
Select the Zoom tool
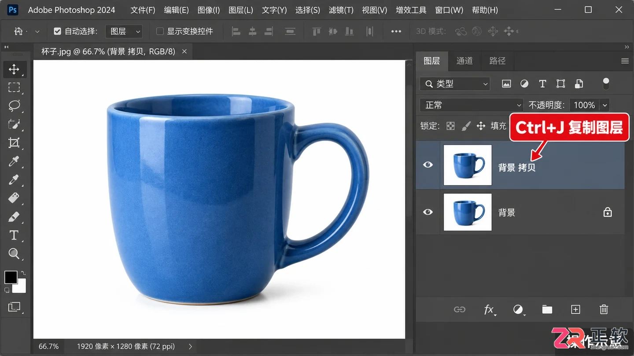[x=14, y=254]
